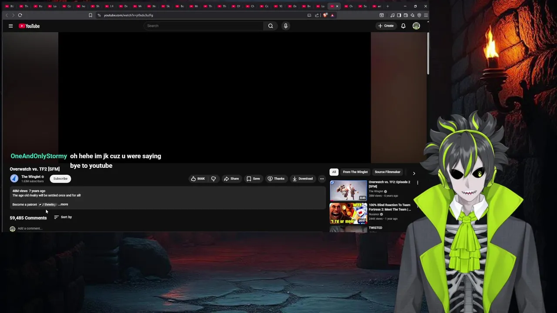The width and height of the screenshot is (557, 313).
Task: Switch to browser tab labeled 'BU'
Action: click(x=10, y=6)
